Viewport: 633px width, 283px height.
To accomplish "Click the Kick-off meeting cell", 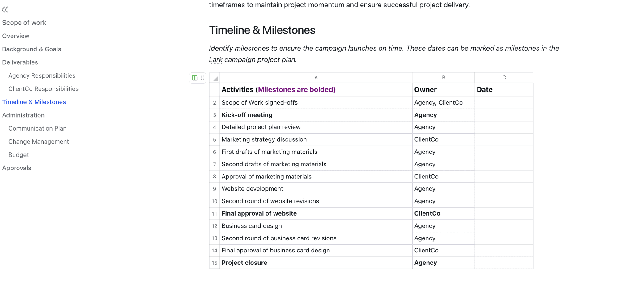I will click(x=316, y=115).
